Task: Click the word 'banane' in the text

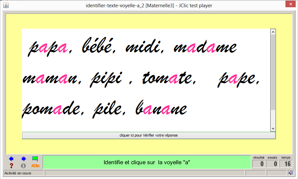Action: [161, 109]
